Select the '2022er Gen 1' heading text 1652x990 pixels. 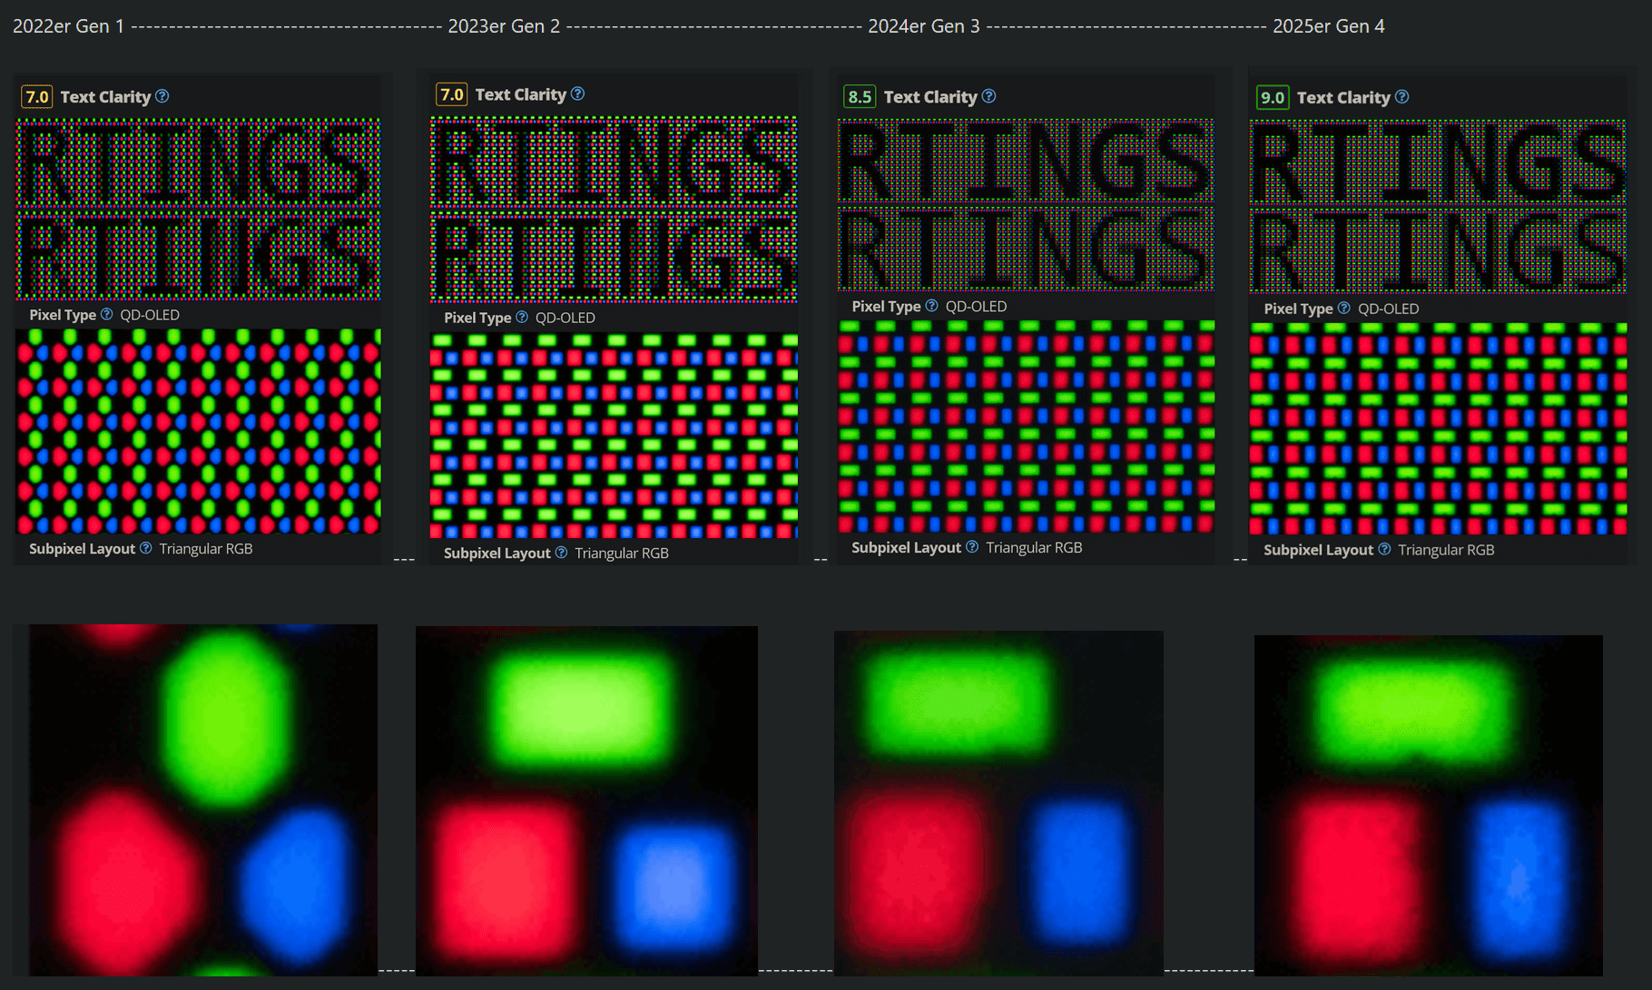[x=68, y=26]
